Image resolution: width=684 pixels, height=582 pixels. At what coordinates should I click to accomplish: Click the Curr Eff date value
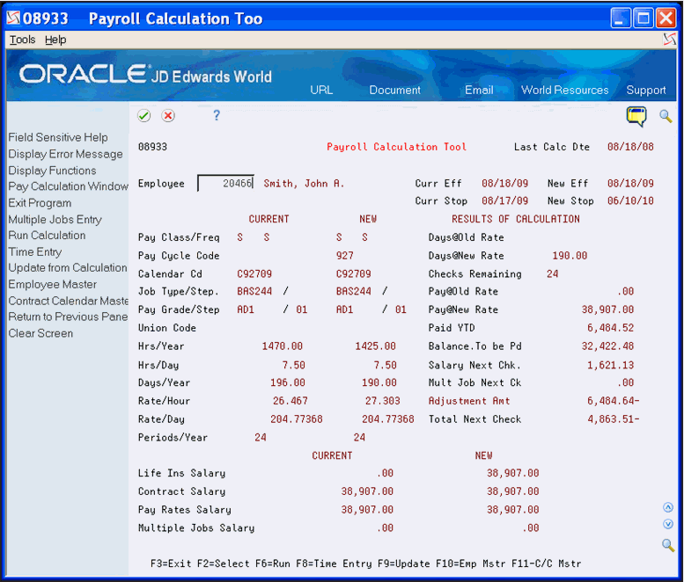point(504,184)
